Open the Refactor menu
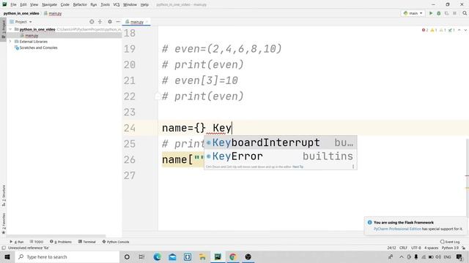469x263 pixels. click(80, 4)
